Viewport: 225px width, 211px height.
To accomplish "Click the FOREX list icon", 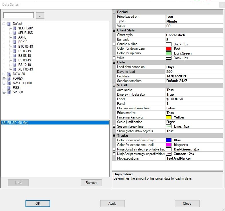I will click(x=9, y=79).
